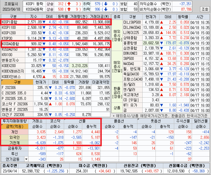Click the KOSPI100 row label
This screenshot has width=211, height=175.
coord(13,27)
